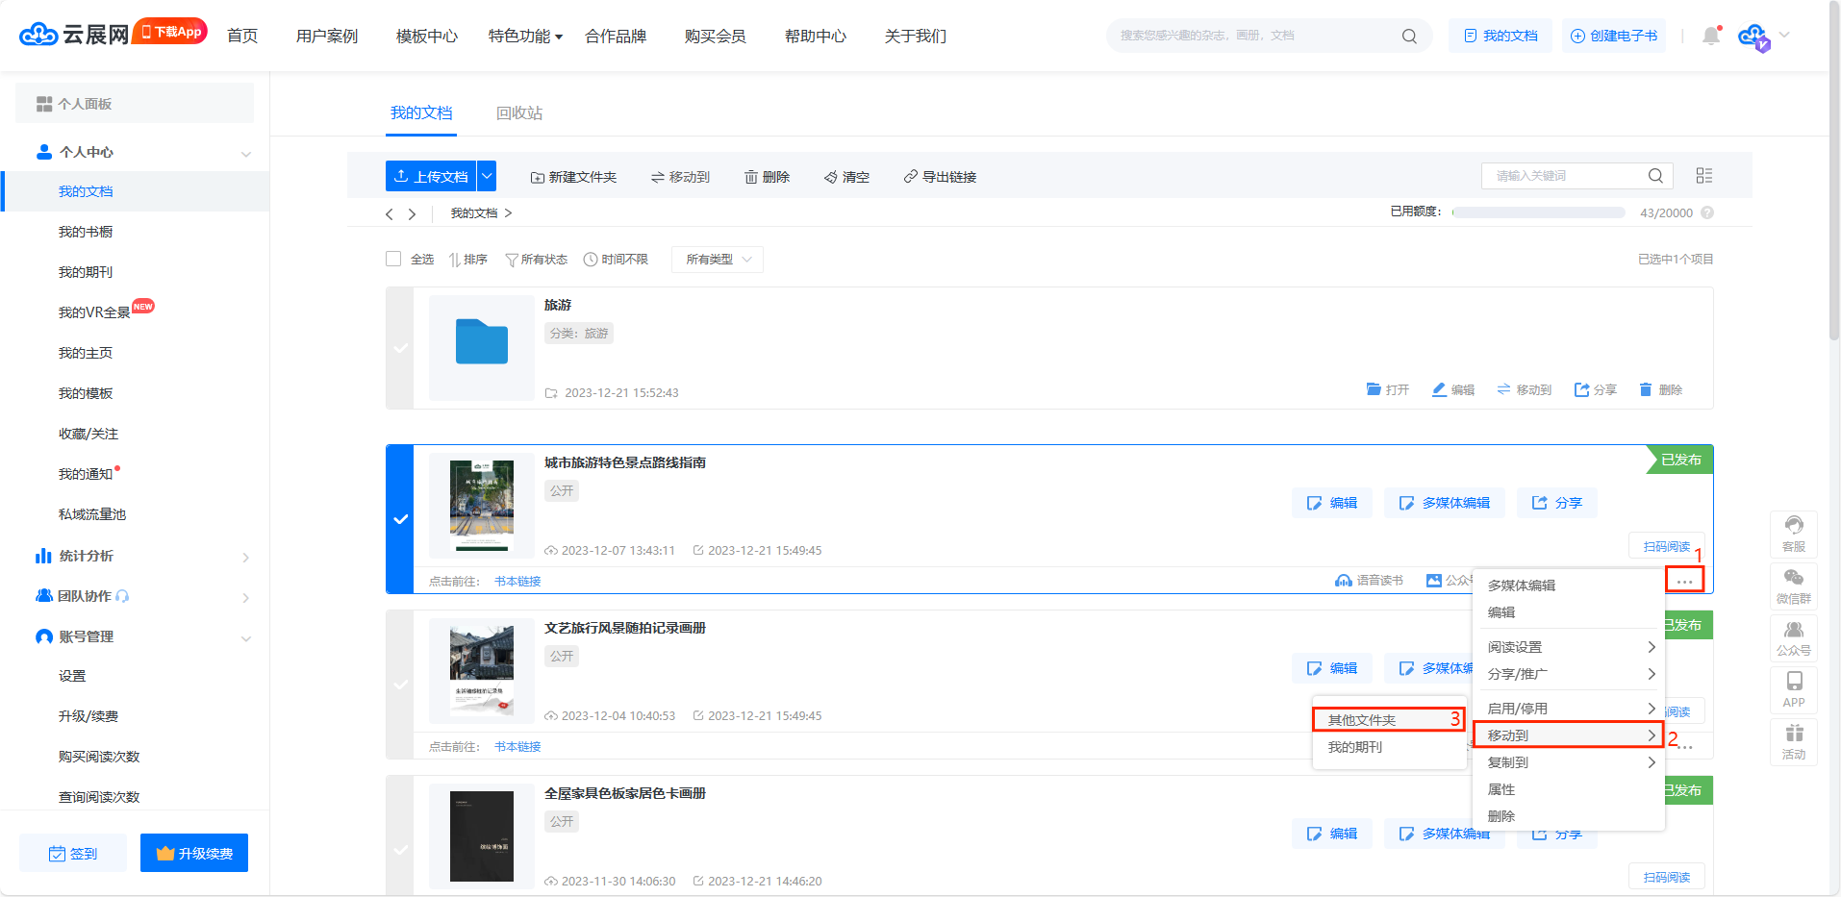Open the 活动 gift icon
1841x897 pixels.
[1793, 741]
